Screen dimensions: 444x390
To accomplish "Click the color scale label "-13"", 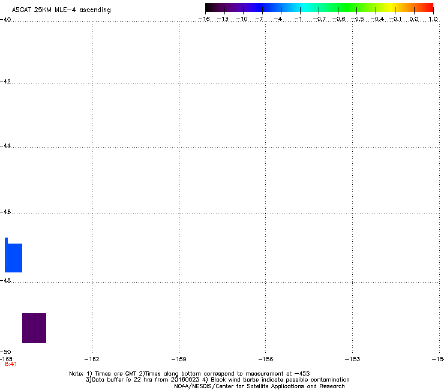I will [x=223, y=19].
